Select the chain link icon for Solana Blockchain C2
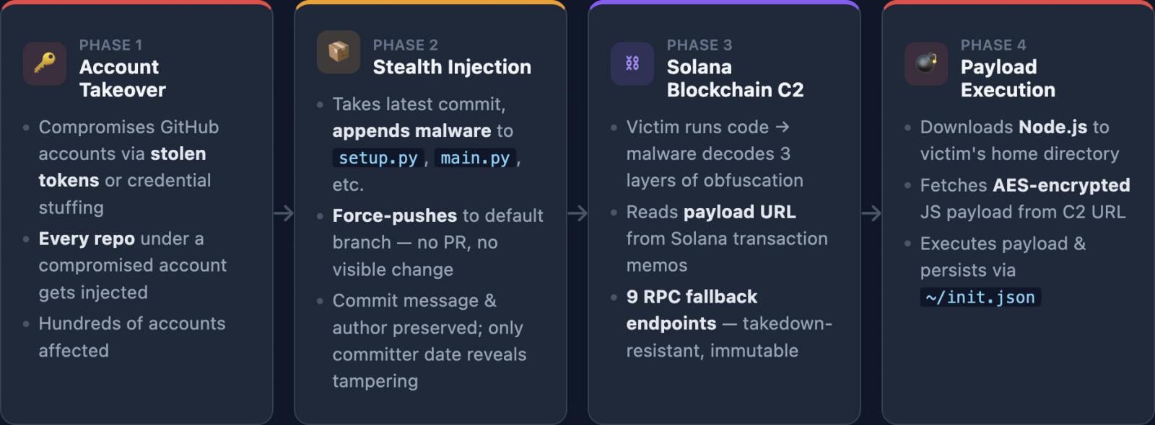Screen dimensions: 1155x425 coord(632,63)
